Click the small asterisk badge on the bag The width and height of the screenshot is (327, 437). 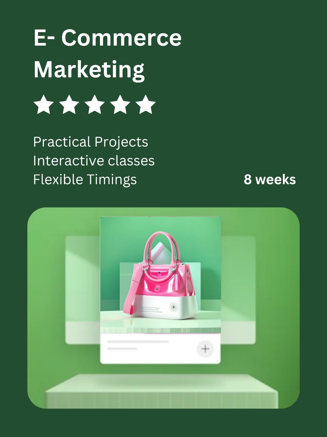tap(173, 307)
